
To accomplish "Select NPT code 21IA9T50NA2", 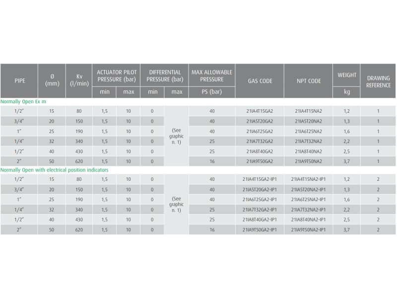I will coord(308,161).
